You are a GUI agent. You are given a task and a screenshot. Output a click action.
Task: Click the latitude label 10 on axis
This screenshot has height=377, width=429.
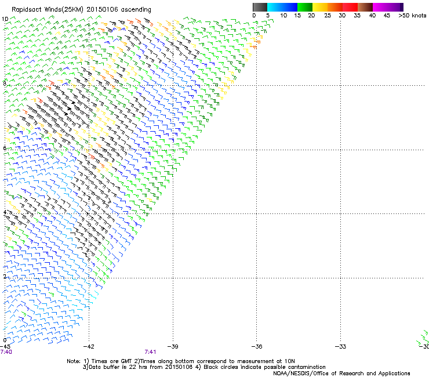click(5, 19)
